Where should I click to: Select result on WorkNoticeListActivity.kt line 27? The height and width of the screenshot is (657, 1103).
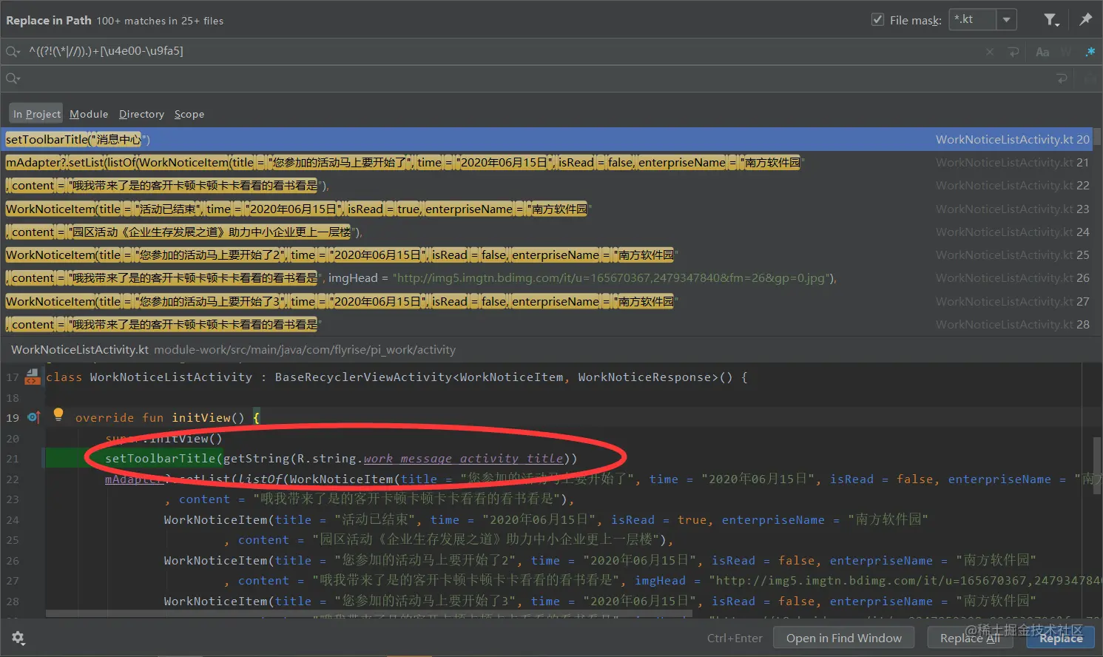(547, 302)
